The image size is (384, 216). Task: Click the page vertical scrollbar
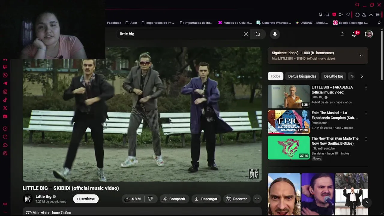pyautogui.click(x=382, y=55)
